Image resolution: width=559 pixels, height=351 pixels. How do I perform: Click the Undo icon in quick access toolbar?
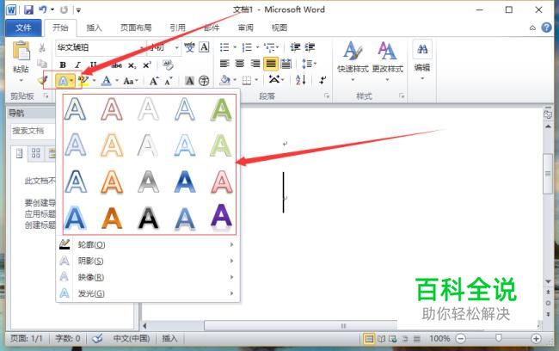click(43, 9)
